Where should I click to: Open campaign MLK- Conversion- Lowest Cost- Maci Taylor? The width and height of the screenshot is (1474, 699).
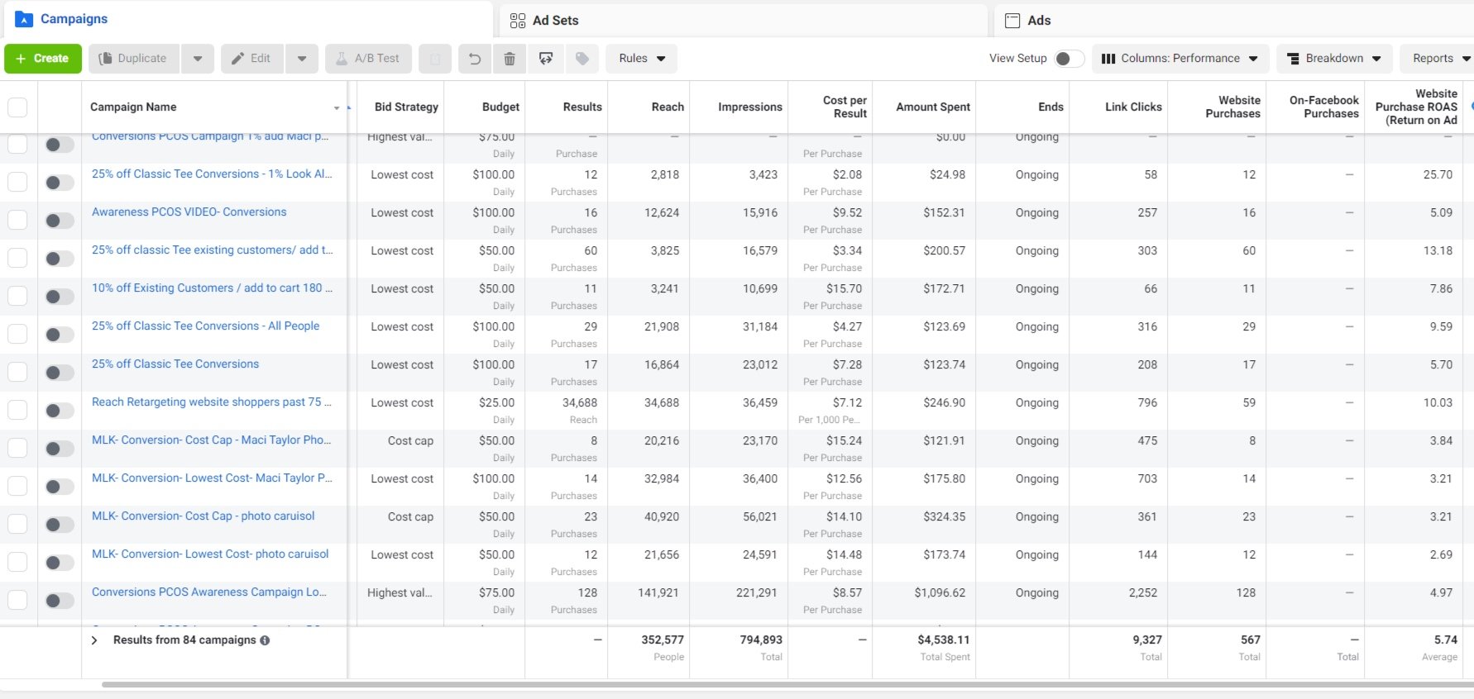coord(213,478)
